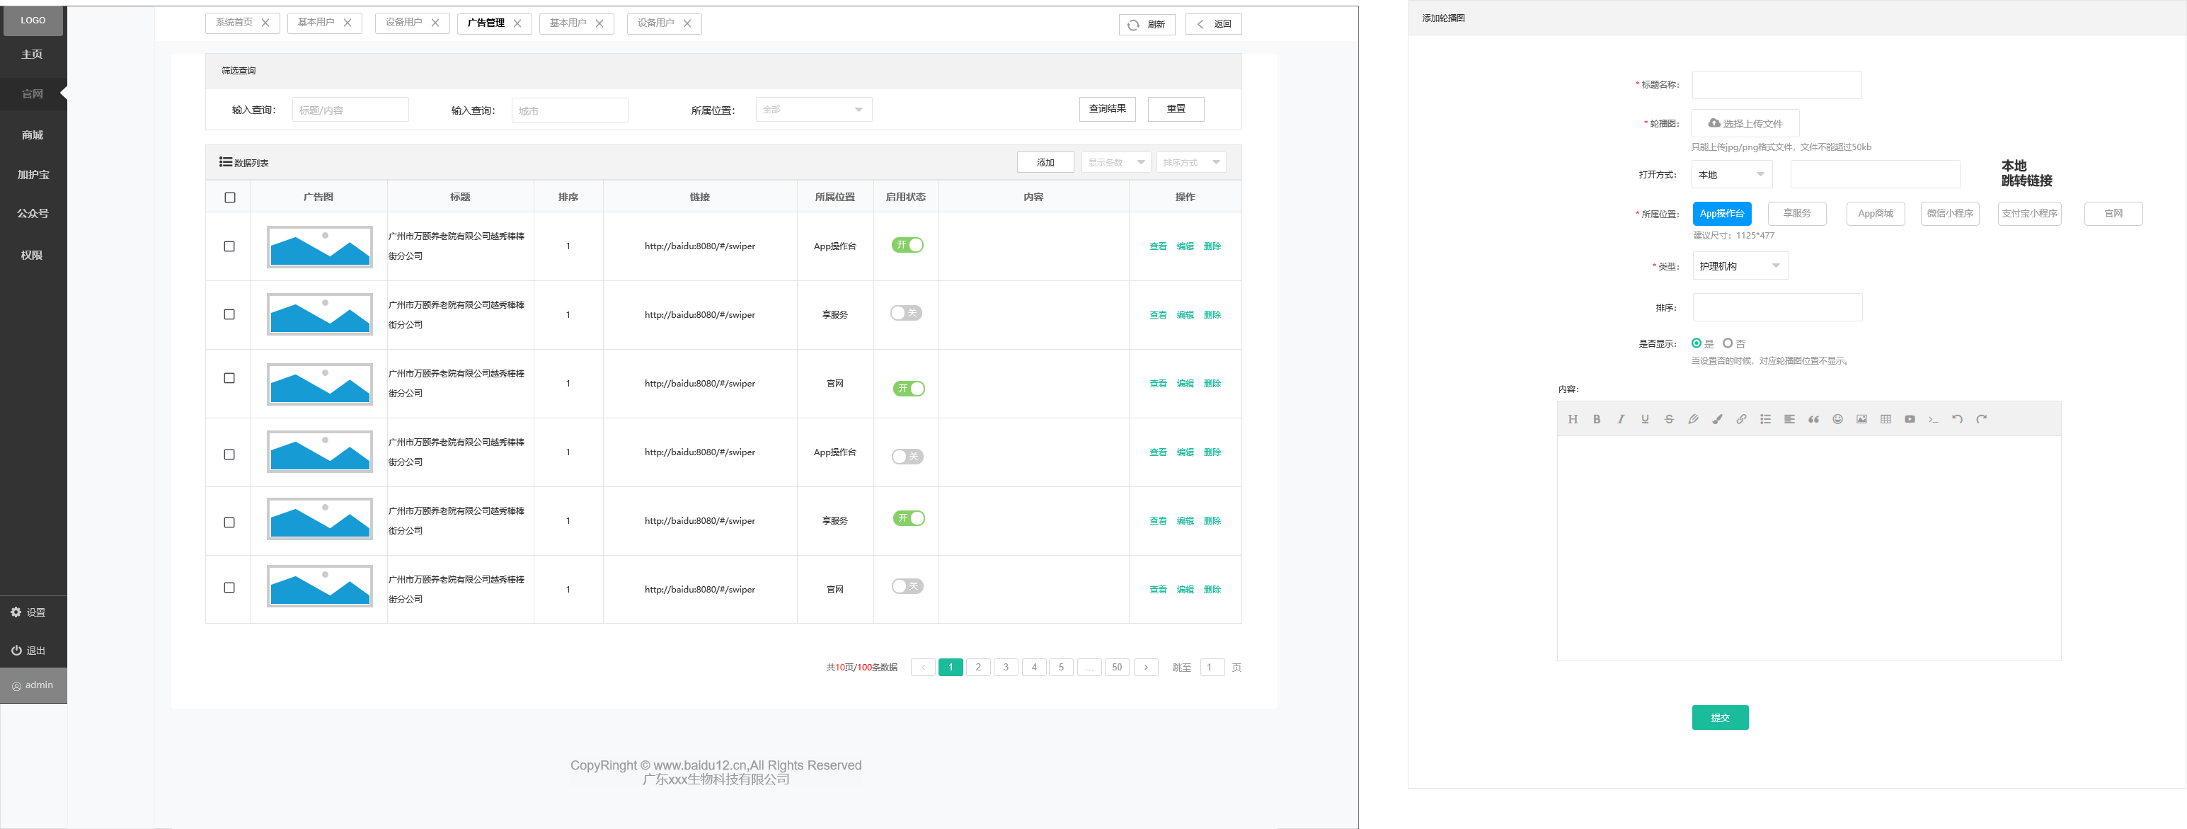Image resolution: width=2187 pixels, height=829 pixels.
Task: Open 公众号 in the sidebar menu
Action: click(33, 213)
